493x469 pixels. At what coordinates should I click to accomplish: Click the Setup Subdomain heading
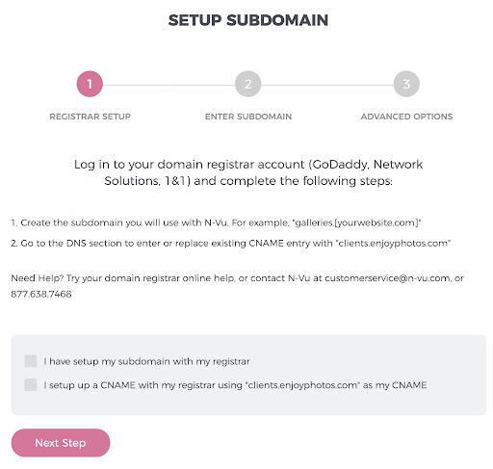click(x=248, y=20)
